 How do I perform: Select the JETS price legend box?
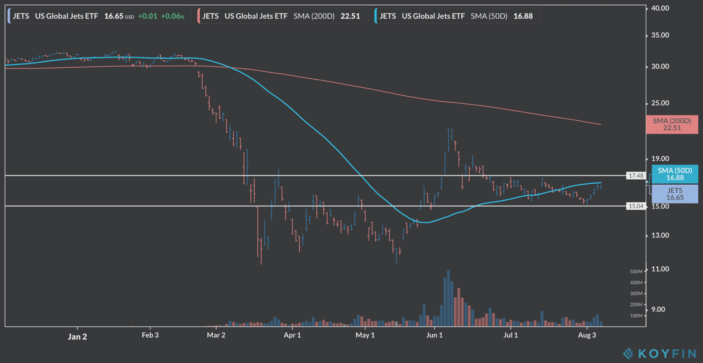pyautogui.click(x=99, y=16)
